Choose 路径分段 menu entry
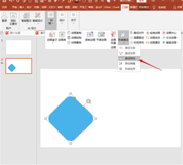 (130, 48)
